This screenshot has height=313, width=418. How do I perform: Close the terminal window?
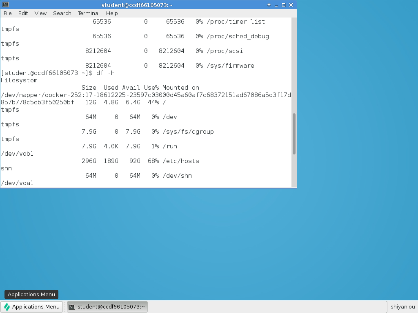(x=291, y=5)
